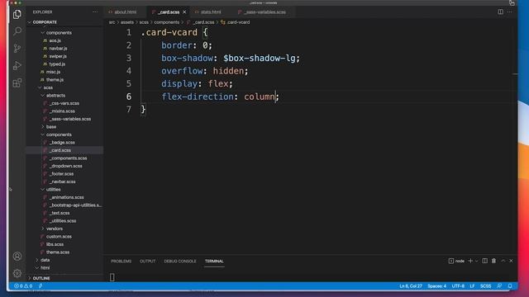
Task: Collapse the scss components folder
Action: tap(59, 134)
